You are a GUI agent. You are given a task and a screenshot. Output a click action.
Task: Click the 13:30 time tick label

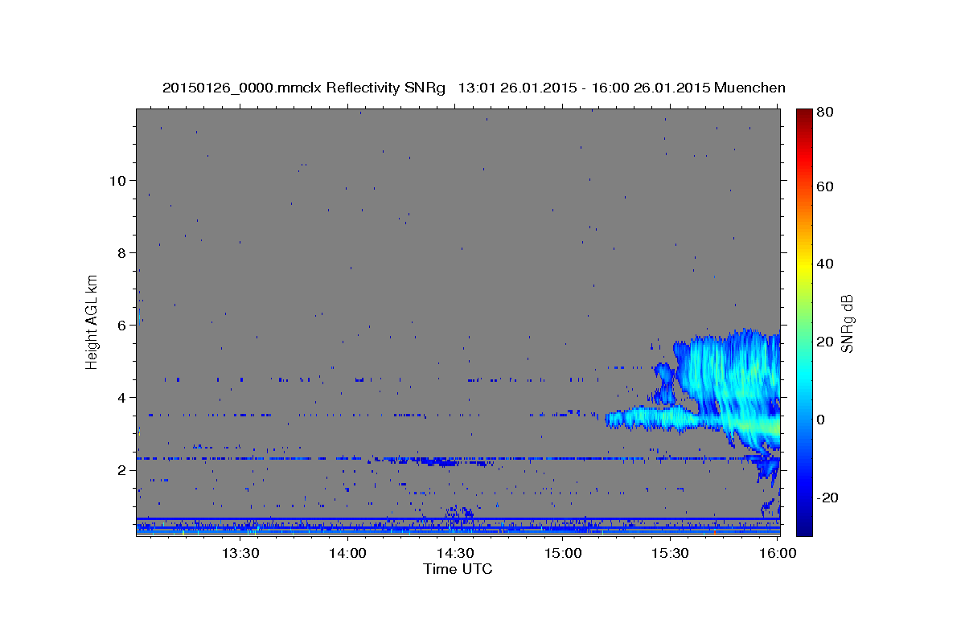[240, 553]
